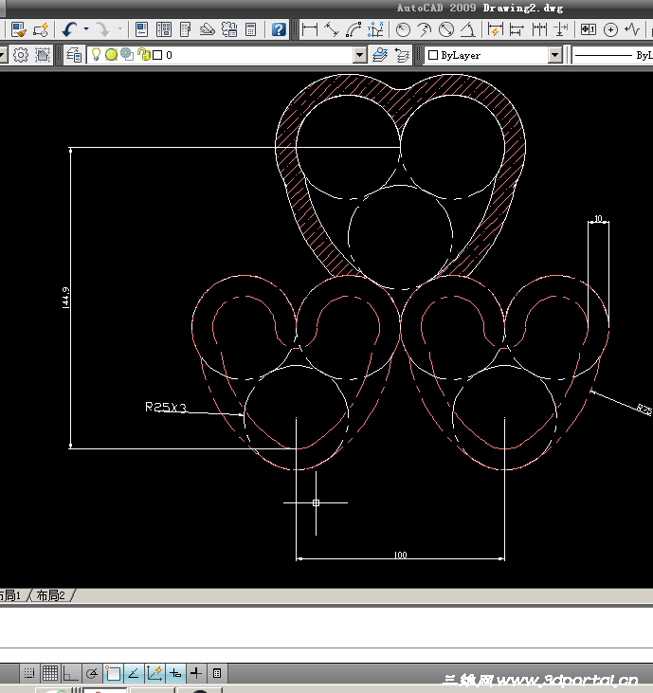
Task: Select the Ordinate dimension tool
Action: pyautogui.click(x=375, y=29)
